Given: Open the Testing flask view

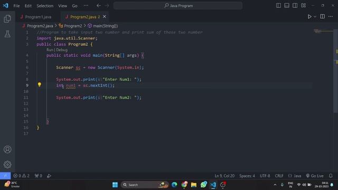Looking at the screenshot, I should (x=7, y=34).
